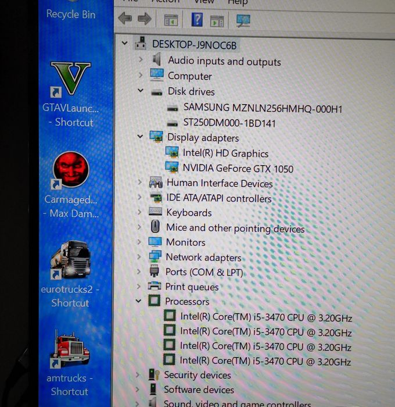395x407 pixels.
Task: Open the Help menu
Action: click(x=238, y=2)
